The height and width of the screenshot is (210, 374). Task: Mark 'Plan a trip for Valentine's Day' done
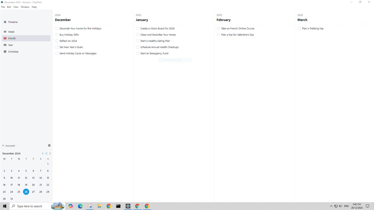(218, 35)
